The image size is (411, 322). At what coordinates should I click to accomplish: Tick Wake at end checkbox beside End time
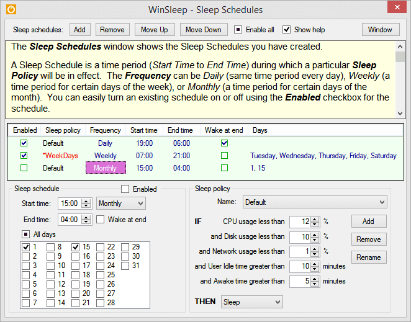click(100, 219)
